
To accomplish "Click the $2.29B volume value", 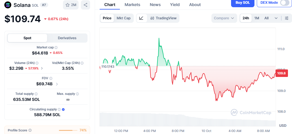I will coord(16,68).
